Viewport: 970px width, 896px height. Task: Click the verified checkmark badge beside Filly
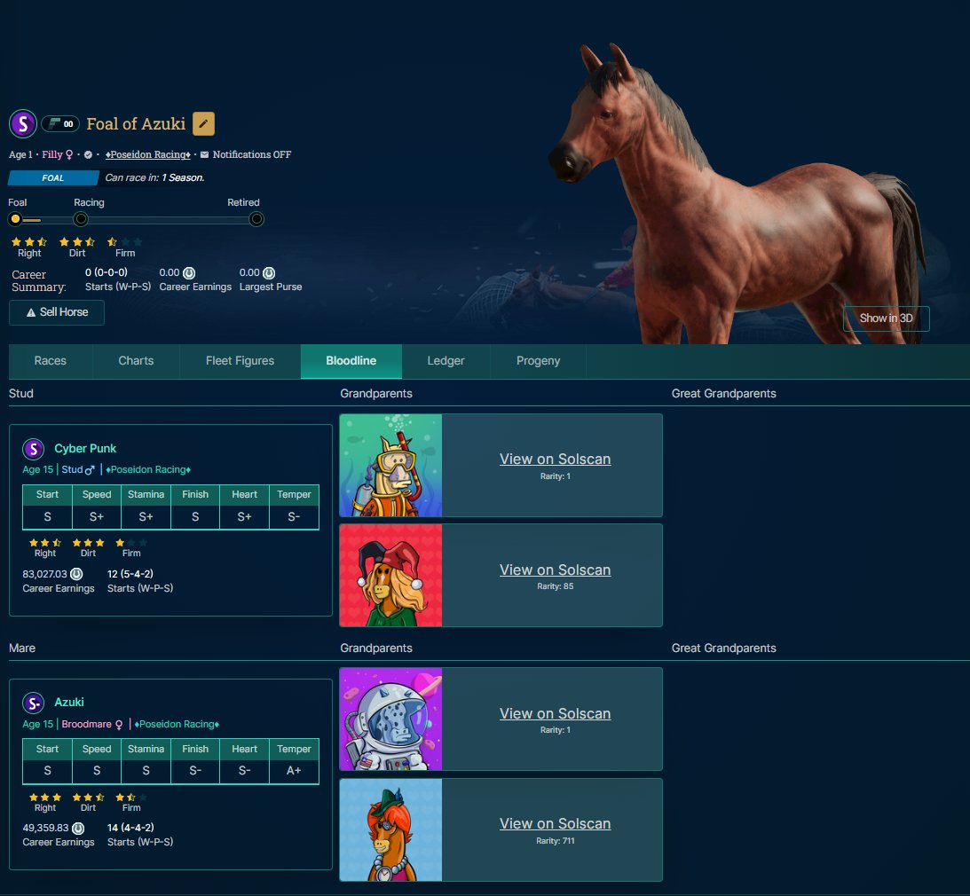click(x=88, y=154)
